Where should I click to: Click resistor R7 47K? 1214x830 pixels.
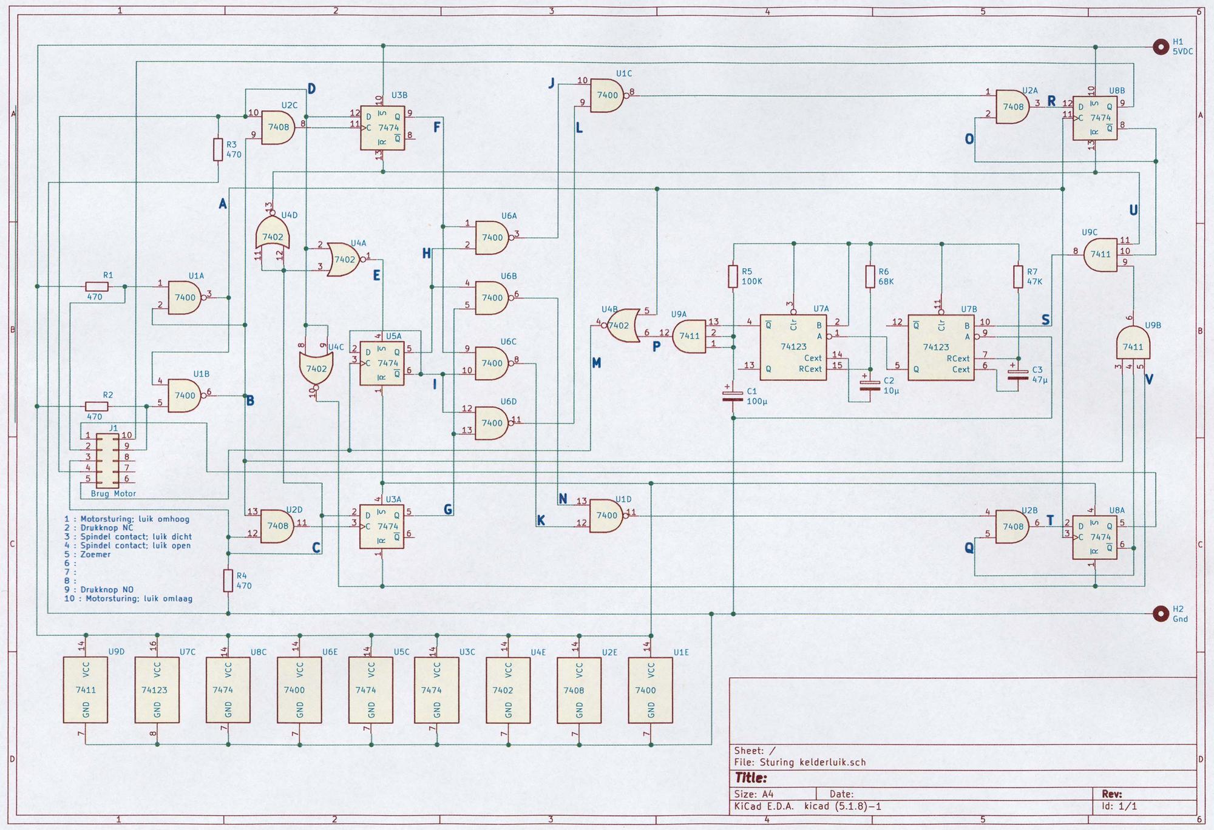point(1019,277)
